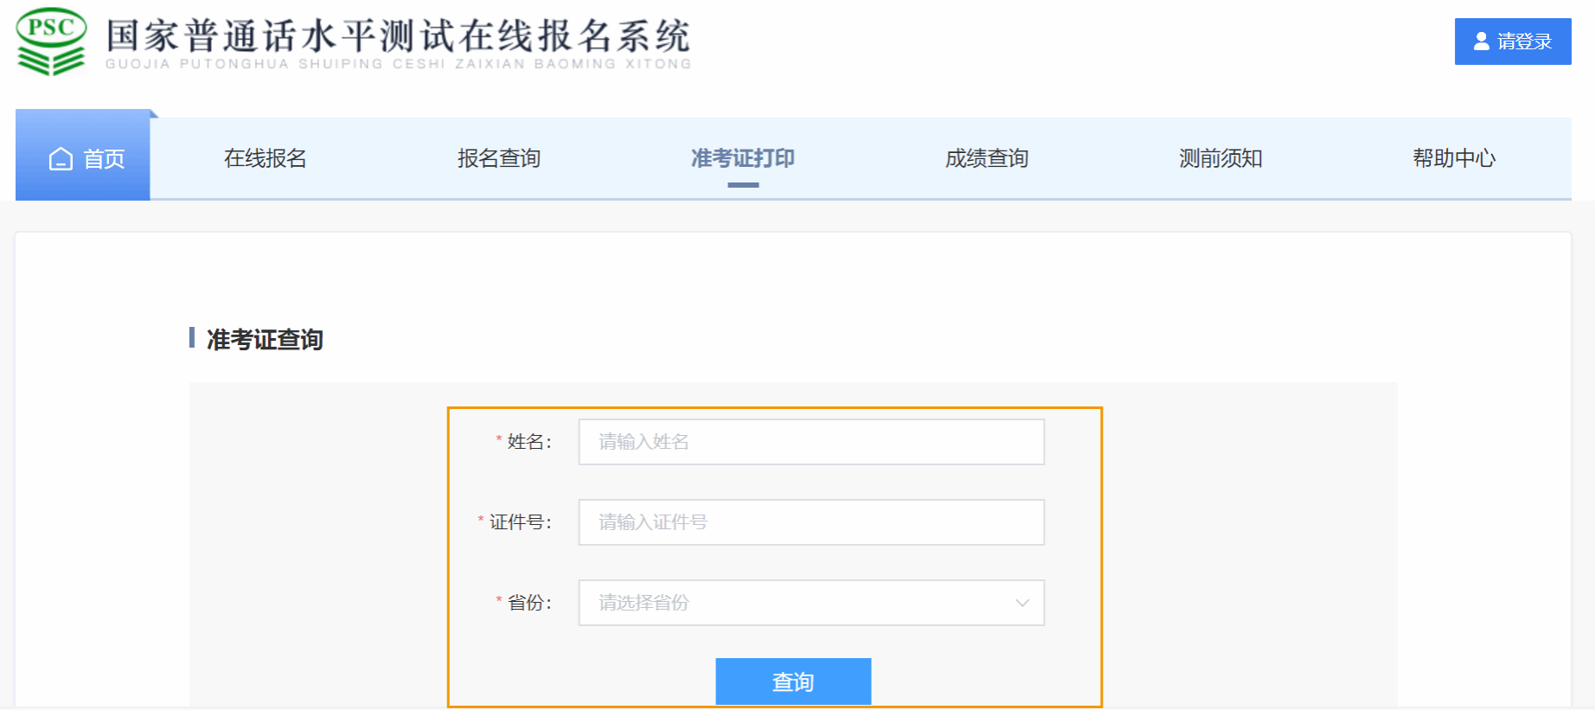Viewport: 1595px width, 710px height.
Task: Click the house icon in the 首页 tab
Action: [61, 159]
